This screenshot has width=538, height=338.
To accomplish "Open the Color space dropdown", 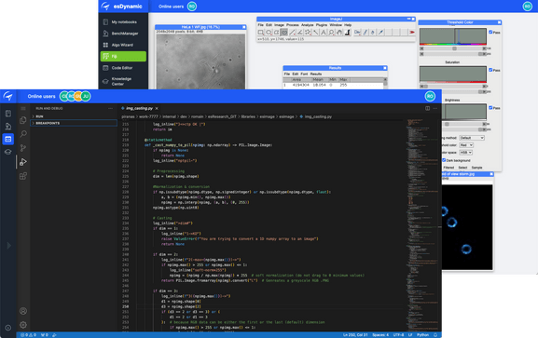I will (466, 153).
